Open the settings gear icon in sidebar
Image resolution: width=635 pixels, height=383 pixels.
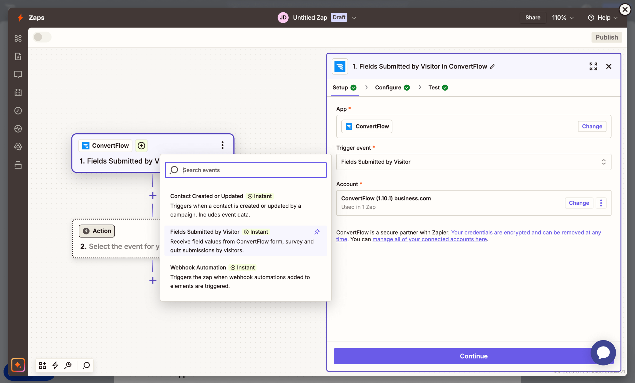point(18,147)
